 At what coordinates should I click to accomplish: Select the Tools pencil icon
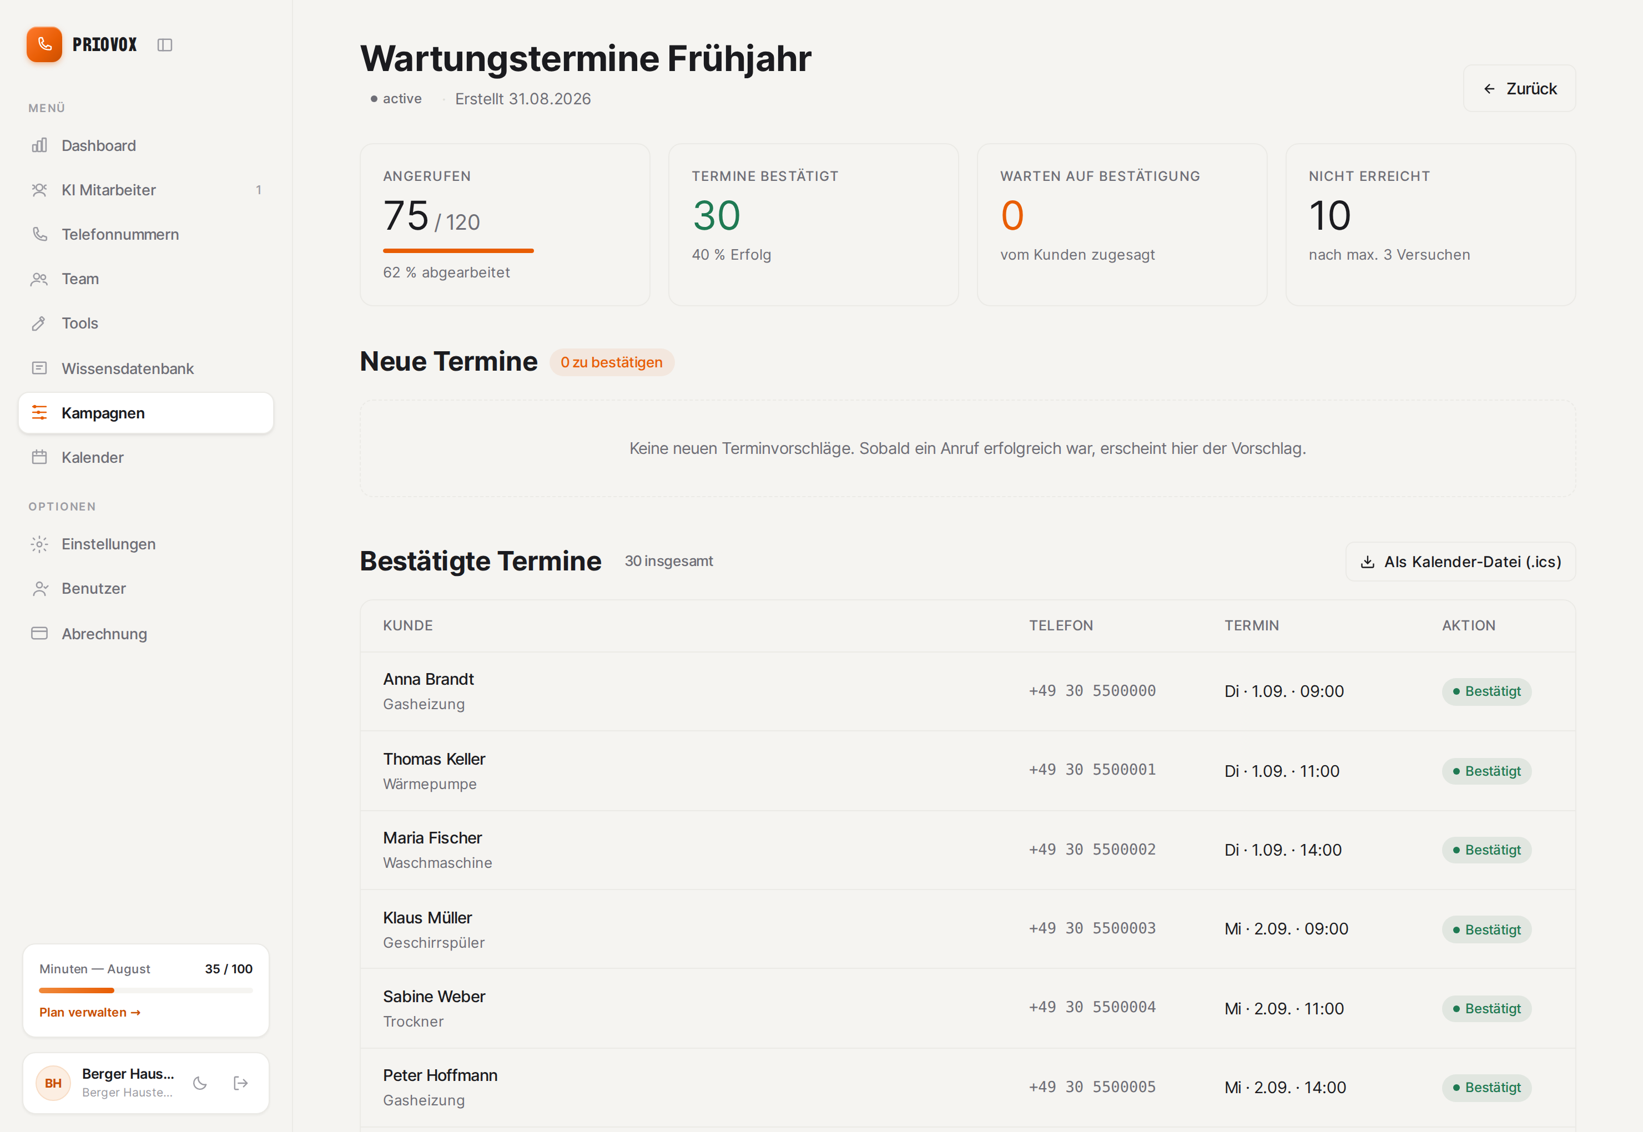click(40, 324)
